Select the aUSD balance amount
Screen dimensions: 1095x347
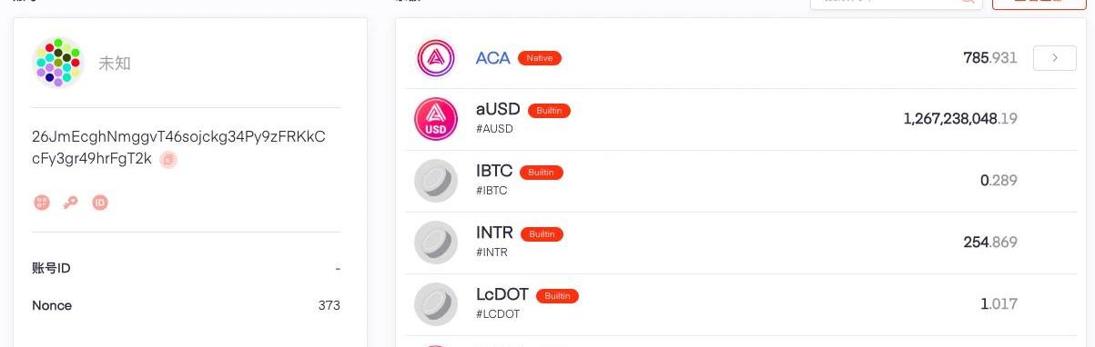pyautogui.click(x=960, y=119)
